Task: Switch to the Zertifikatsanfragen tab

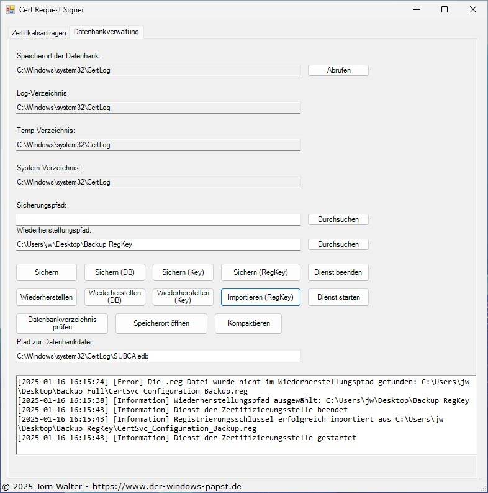Action: pyautogui.click(x=38, y=32)
